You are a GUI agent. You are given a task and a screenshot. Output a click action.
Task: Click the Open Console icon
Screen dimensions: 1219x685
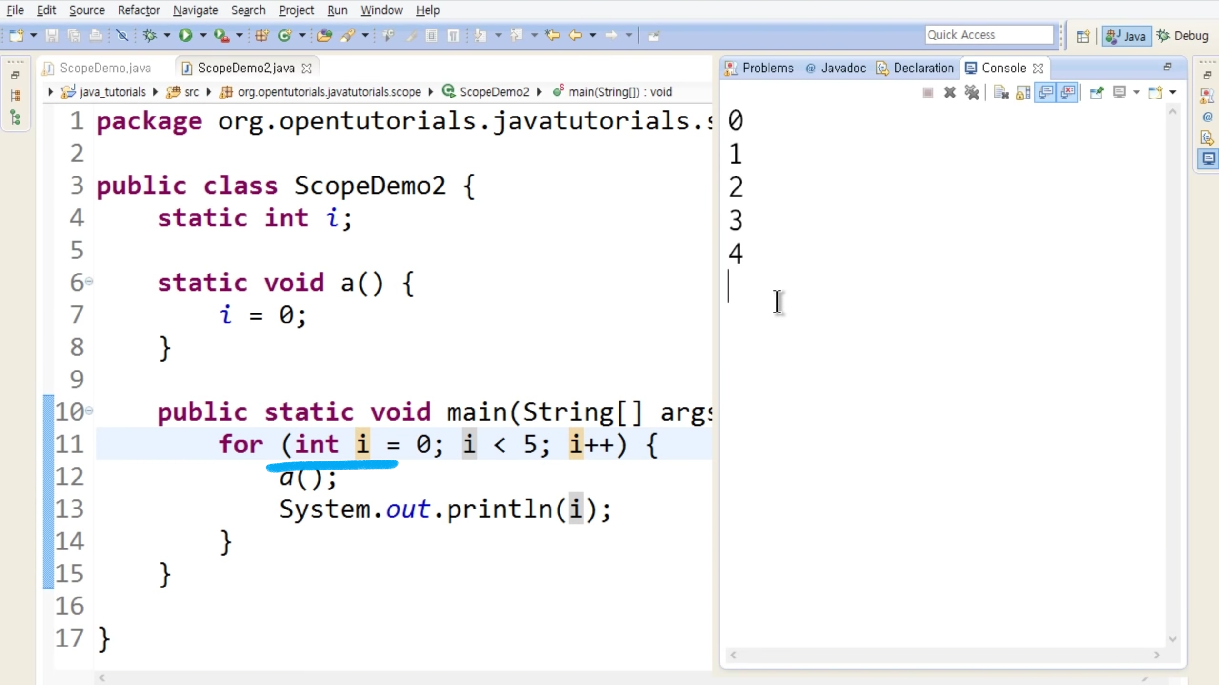[x=1155, y=92]
